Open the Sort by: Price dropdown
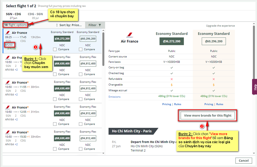257x167 pixels. click(69, 25)
